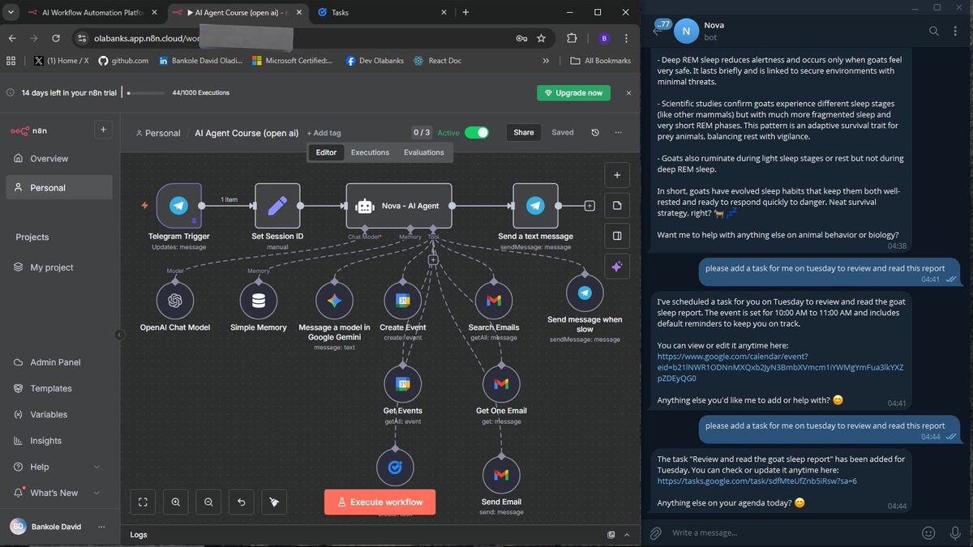Fit workflow to view

tap(143, 502)
